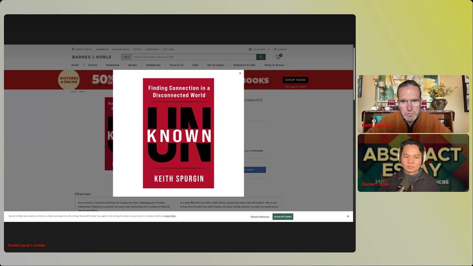This screenshot has height=266, width=473.
Task: Open the Kids menu
Action: coord(195,65)
